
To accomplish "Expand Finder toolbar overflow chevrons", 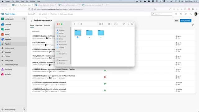I will click(128, 24).
